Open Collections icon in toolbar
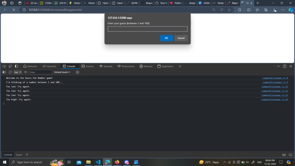The height and width of the screenshot is (166, 295). pyautogui.click(x=266, y=10)
